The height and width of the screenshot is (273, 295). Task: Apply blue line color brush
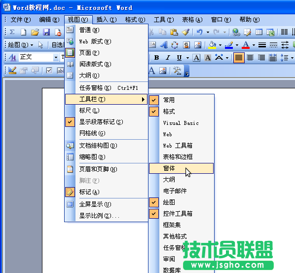pos(229,45)
